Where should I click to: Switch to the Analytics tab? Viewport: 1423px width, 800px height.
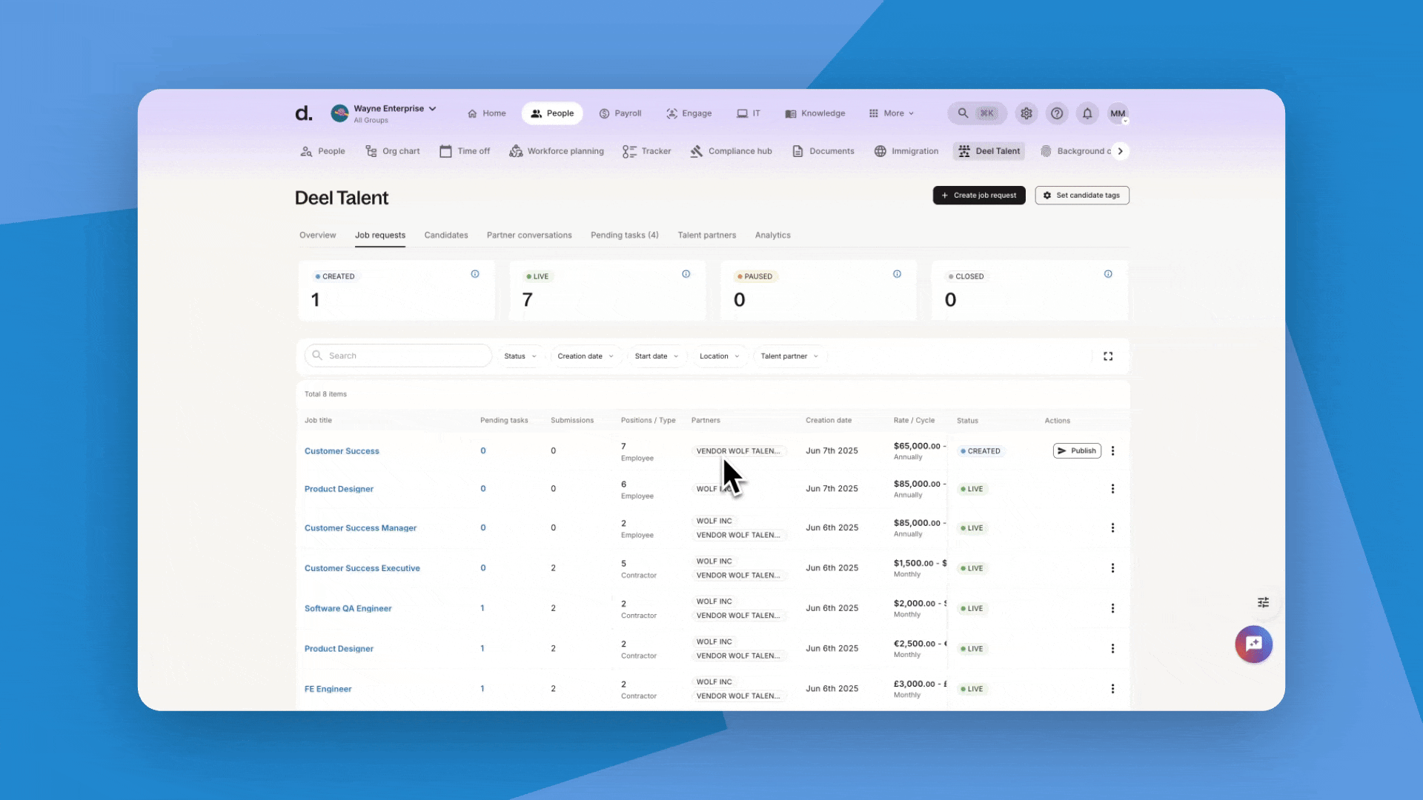pyautogui.click(x=773, y=236)
